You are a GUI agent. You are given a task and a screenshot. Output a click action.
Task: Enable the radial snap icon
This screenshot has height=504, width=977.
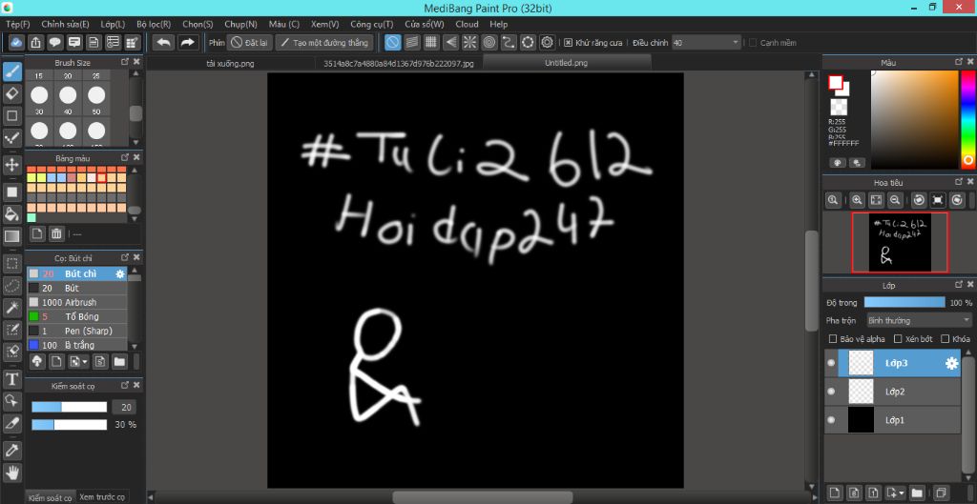click(x=469, y=42)
